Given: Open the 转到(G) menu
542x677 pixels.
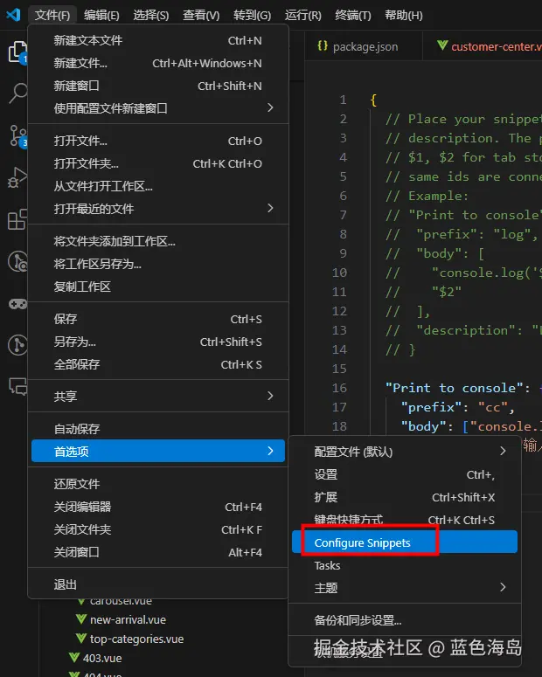Looking at the screenshot, I should point(252,16).
